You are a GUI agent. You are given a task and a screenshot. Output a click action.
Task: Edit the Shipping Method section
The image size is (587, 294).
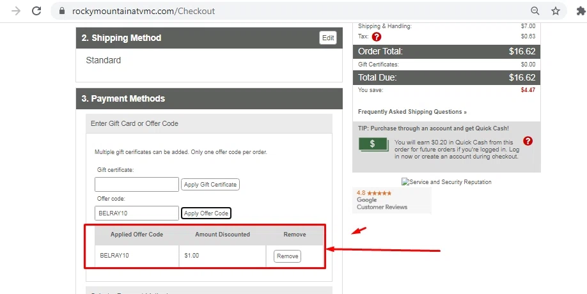[328, 38]
